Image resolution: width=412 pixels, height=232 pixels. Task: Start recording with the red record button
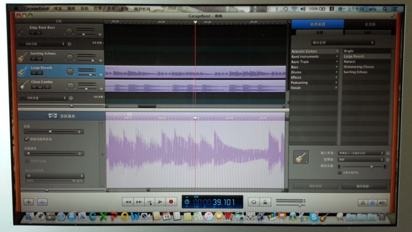171,202
